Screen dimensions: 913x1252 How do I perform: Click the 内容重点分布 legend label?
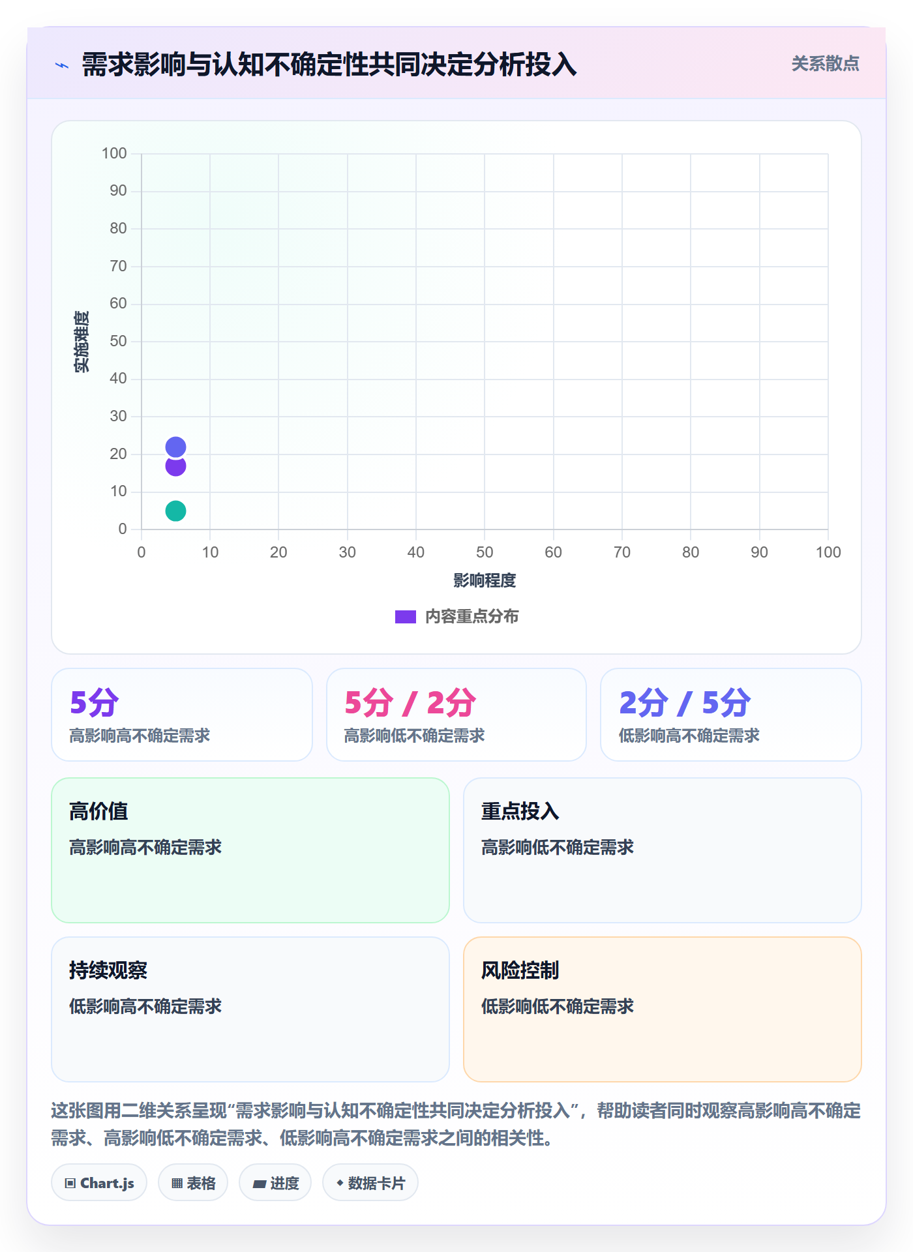click(471, 616)
